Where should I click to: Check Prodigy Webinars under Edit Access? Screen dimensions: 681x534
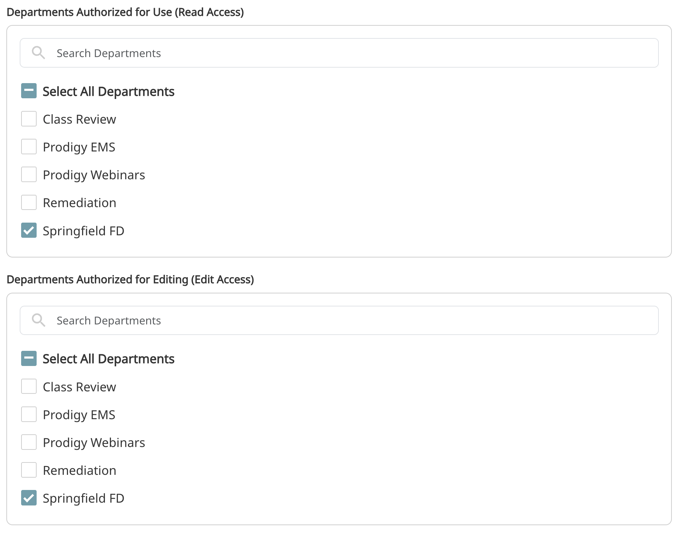pos(29,442)
